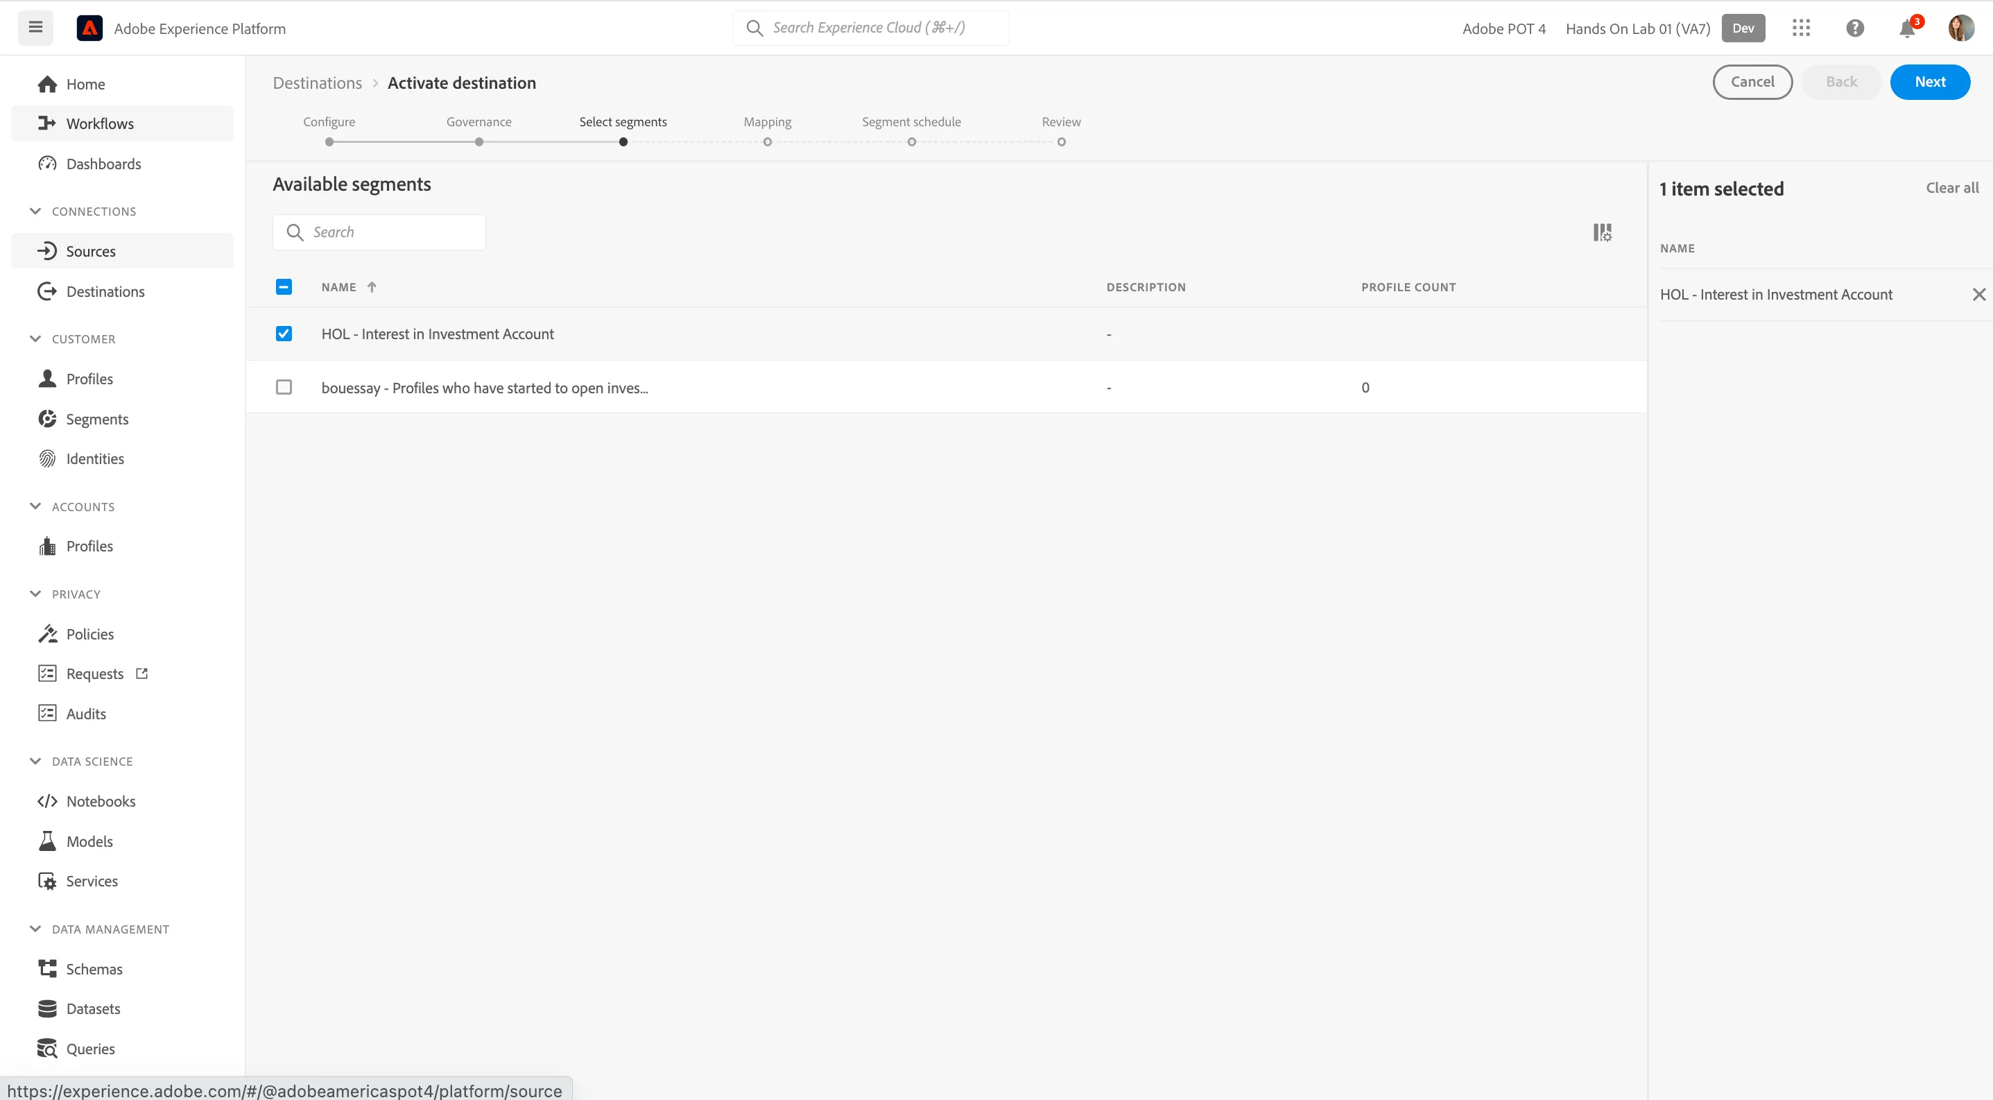Toggle the select-all segments checkbox
This screenshot has width=1993, height=1100.
pyautogui.click(x=284, y=287)
